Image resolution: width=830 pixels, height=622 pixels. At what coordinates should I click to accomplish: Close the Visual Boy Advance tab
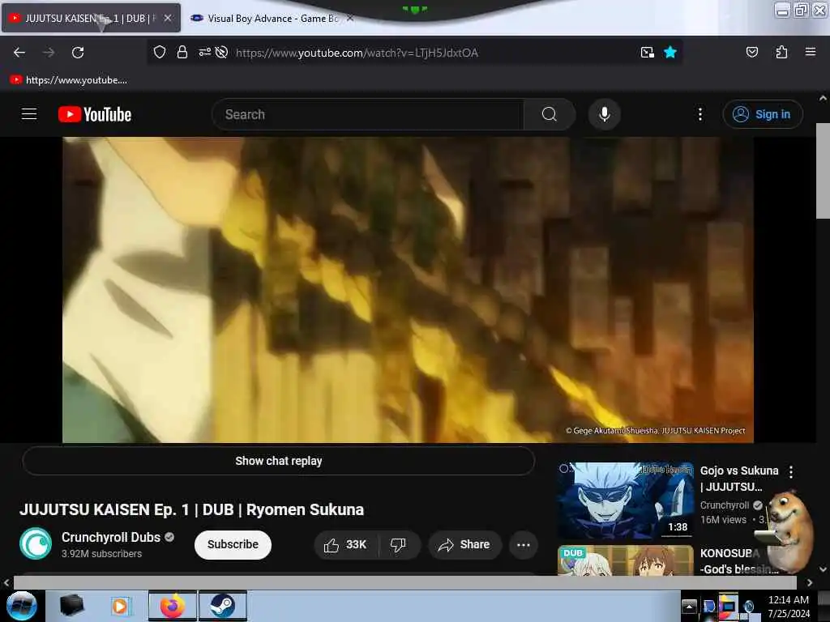[350, 18]
